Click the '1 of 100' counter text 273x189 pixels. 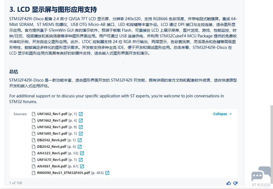16,183
